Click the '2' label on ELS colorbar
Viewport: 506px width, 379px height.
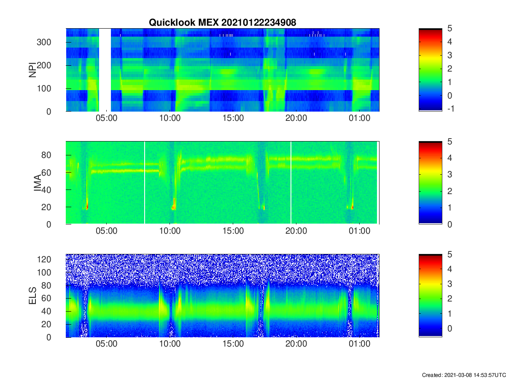pos(449,299)
